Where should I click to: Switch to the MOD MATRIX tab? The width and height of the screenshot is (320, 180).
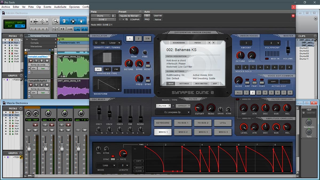pos(201,83)
